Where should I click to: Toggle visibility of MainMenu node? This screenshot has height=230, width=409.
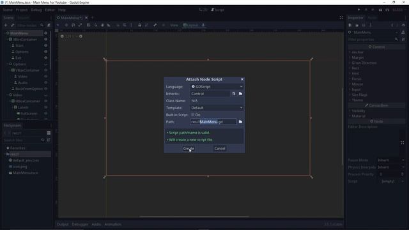45,33
